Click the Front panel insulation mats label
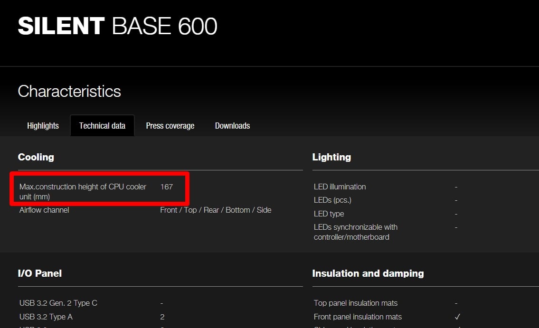 (x=358, y=317)
